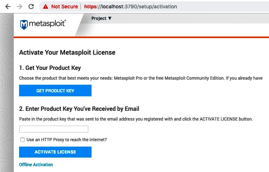Click the HTTP Proxy checkbox label text
This screenshot has height=172, width=269.
coord(67,139)
